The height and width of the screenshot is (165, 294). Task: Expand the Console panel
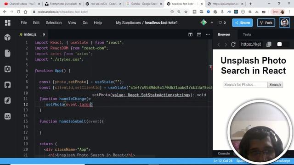click(x=224, y=154)
